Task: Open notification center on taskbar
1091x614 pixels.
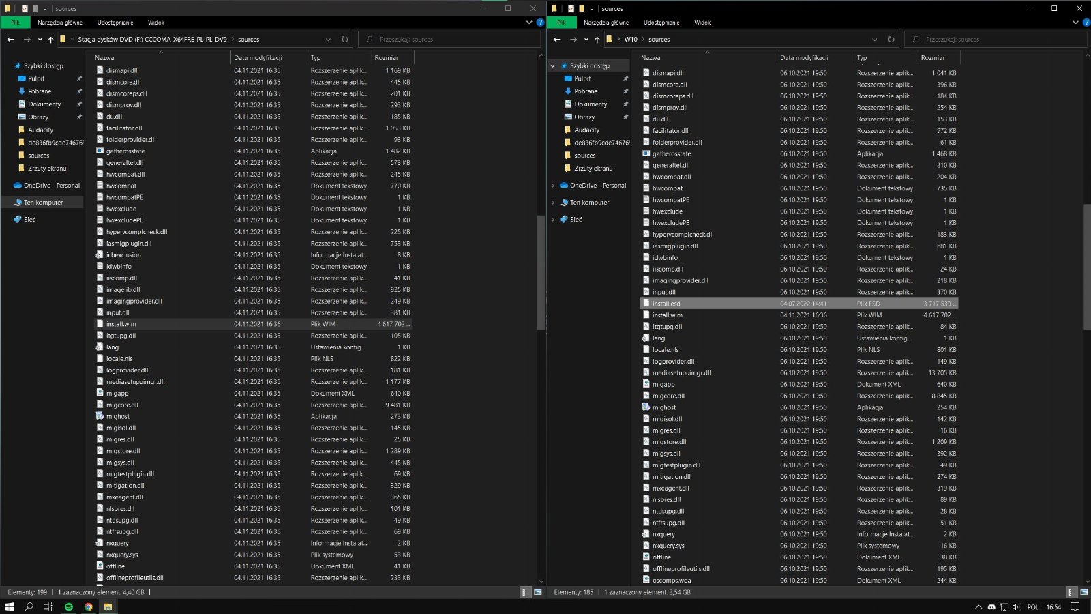Action: coord(1075,606)
